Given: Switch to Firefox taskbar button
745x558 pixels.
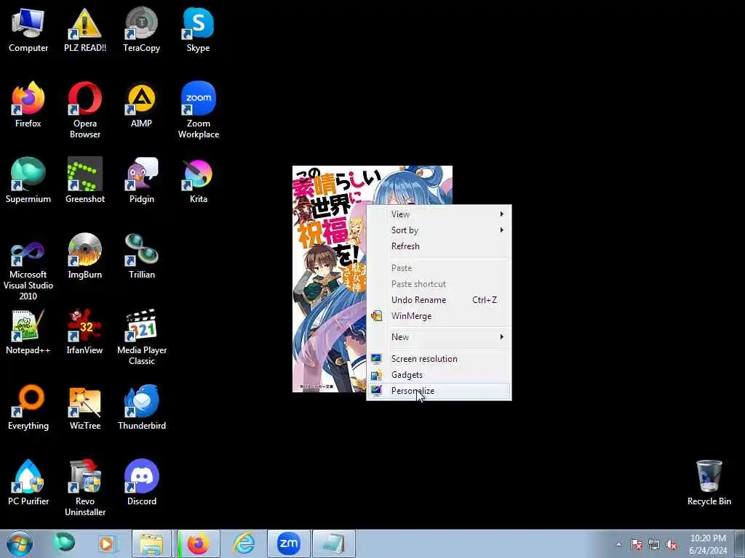Looking at the screenshot, I should pos(199,543).
